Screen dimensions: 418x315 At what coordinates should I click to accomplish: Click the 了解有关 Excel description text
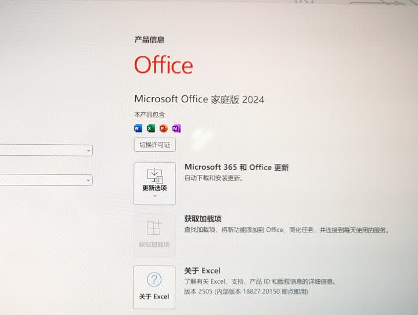260,282
